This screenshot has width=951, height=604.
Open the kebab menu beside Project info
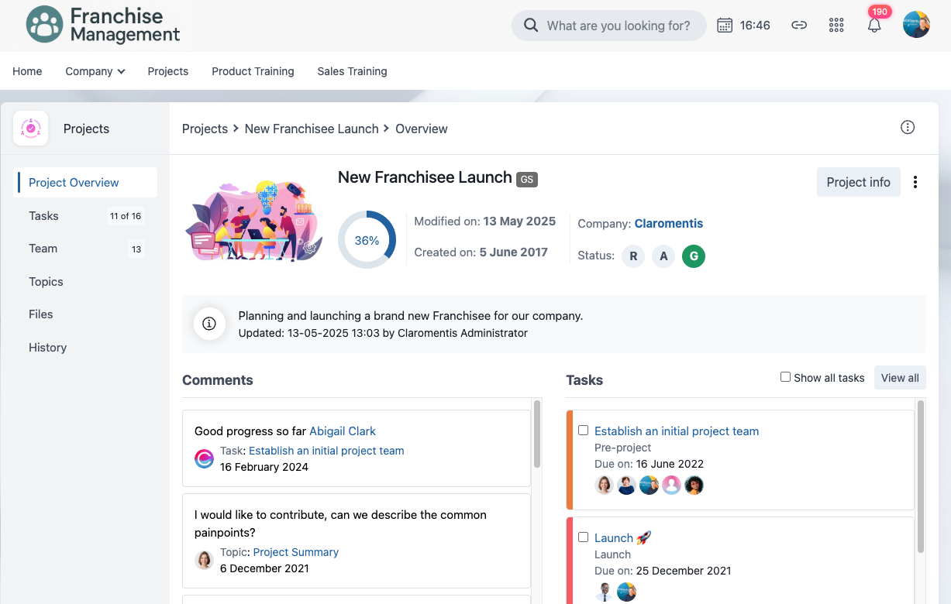[915, 182]
